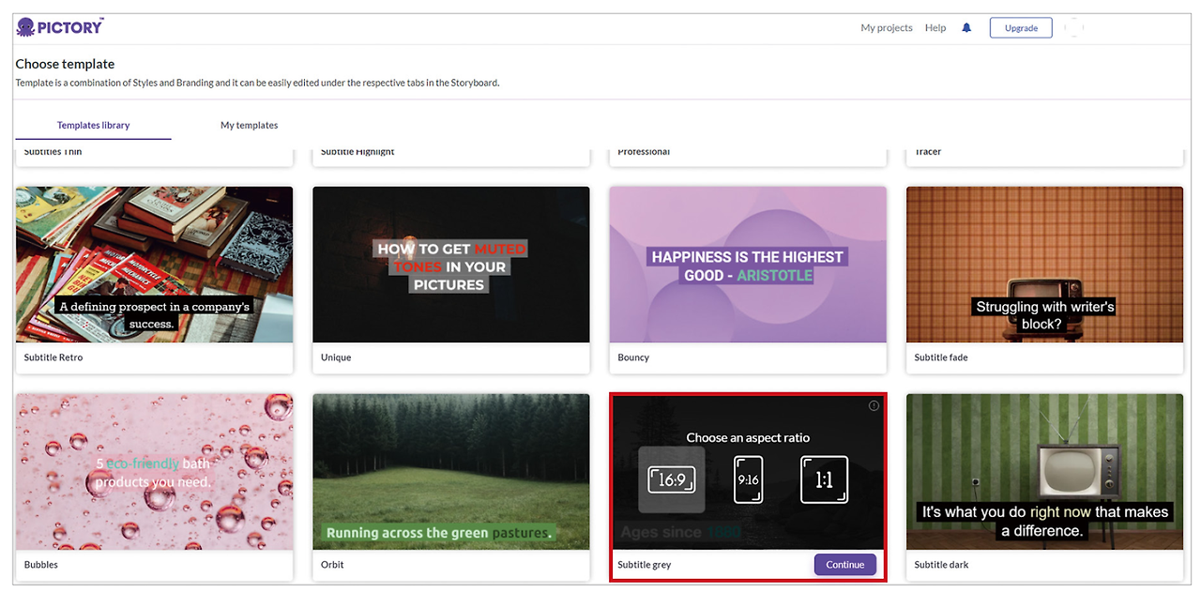Viewport: 1201px width, 593px height.
Task: Open the user profile avatar
Action: (x=1074, y=28)
